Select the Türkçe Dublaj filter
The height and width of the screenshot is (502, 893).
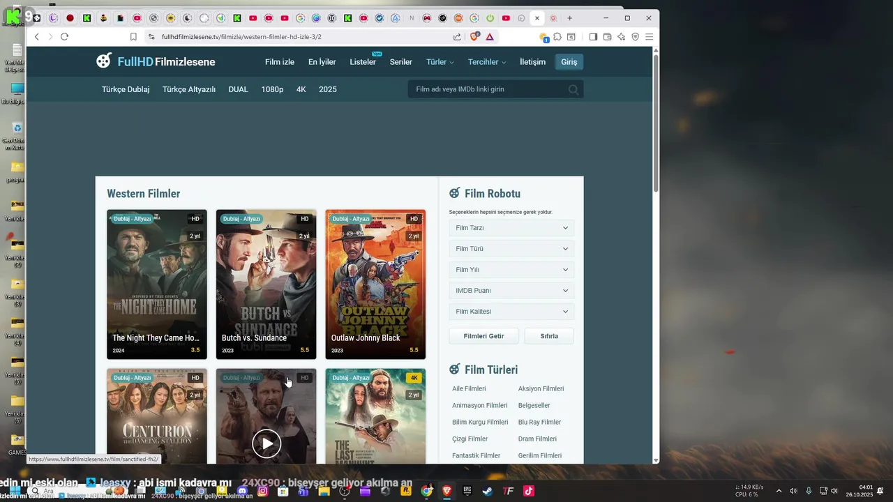tap(126, 89)
